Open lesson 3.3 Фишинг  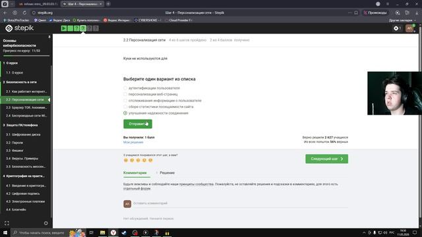point(15,151)
